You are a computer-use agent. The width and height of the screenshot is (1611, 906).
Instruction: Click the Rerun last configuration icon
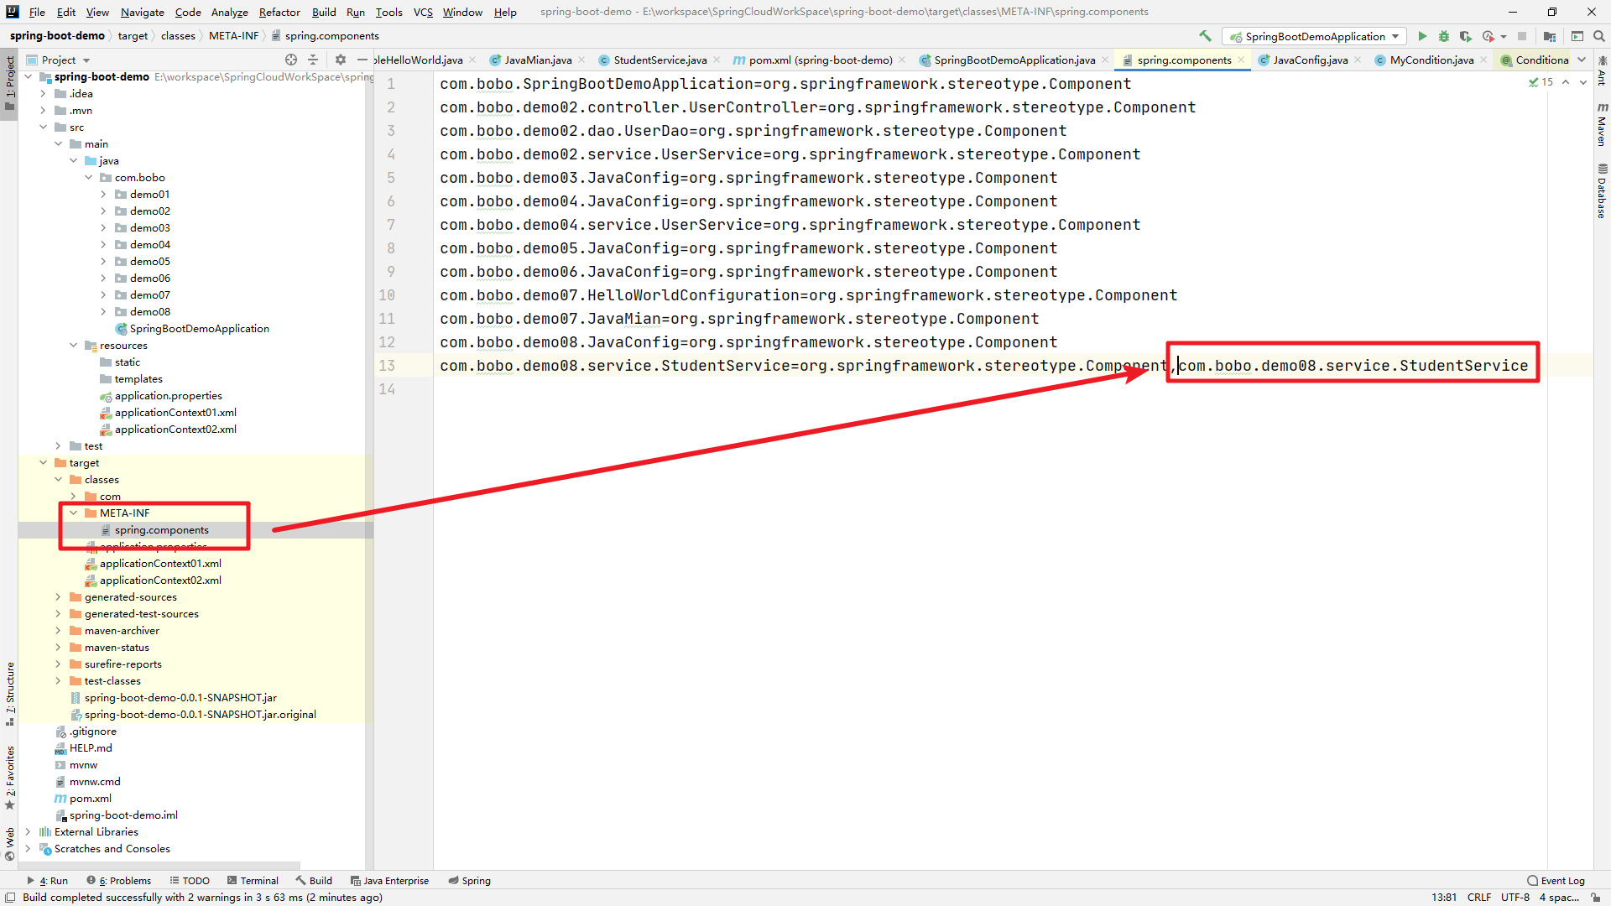(1422, 35)
